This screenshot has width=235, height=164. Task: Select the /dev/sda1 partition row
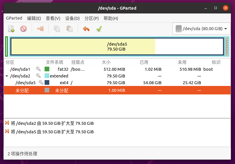[x=117, y=69]
